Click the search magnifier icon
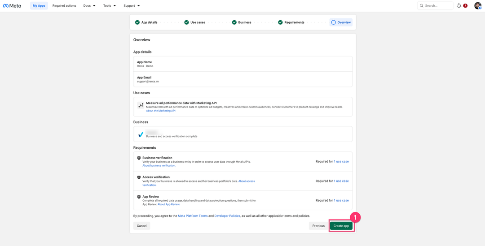The width and height of the screenshot is (485, 246). pyautogui.click(x=422, y=5)
